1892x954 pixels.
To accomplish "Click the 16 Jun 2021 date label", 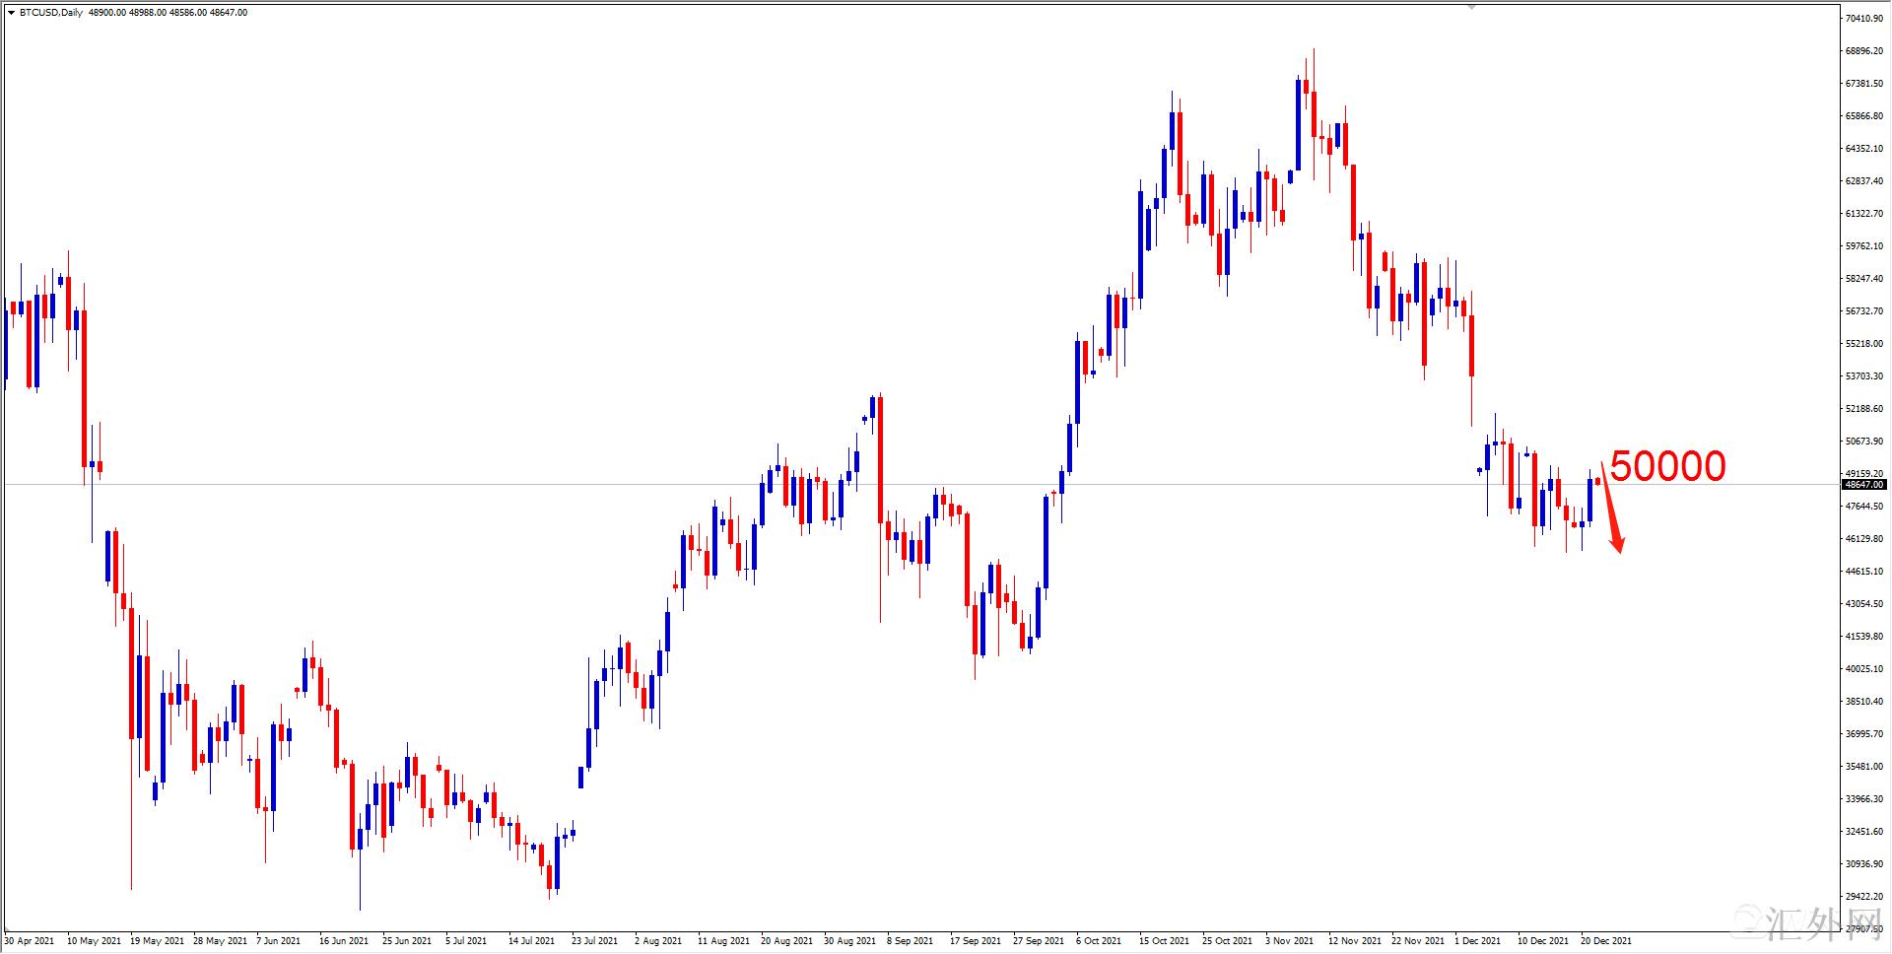I will tap(344, 941).
